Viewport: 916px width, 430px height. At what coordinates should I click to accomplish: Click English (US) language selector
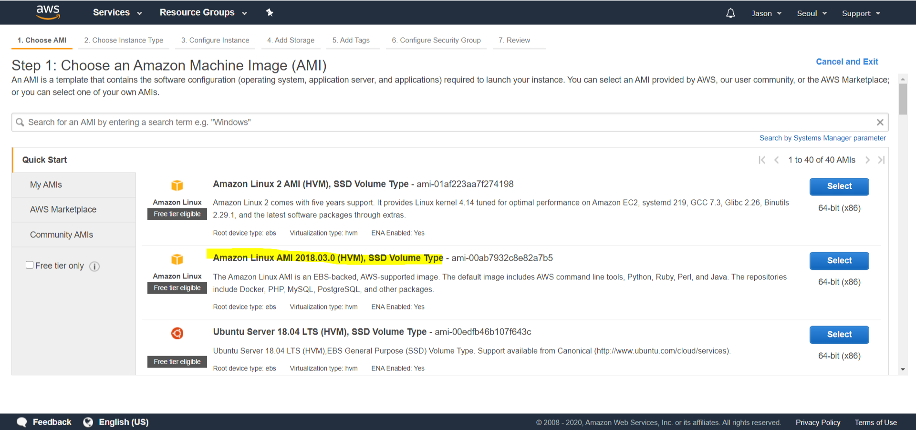click(124, 422)
